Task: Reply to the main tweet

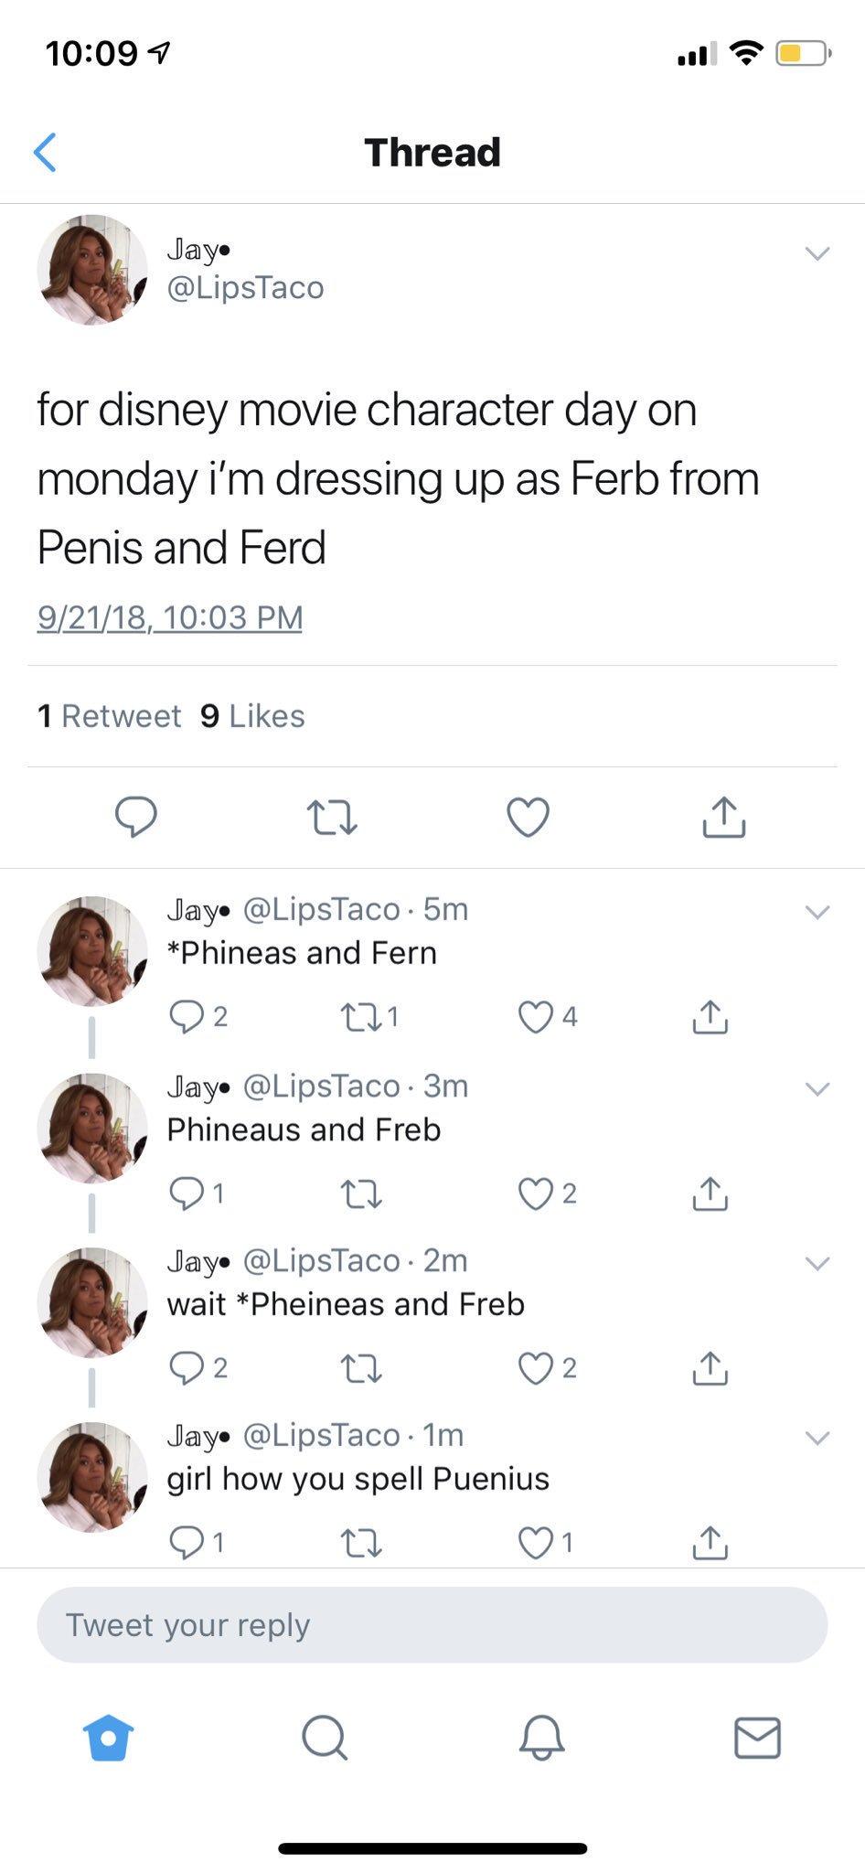Action: (135, 817)
